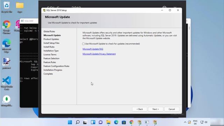Click the Next button
The height and width of the screenshot is (126, 224).
155,109
